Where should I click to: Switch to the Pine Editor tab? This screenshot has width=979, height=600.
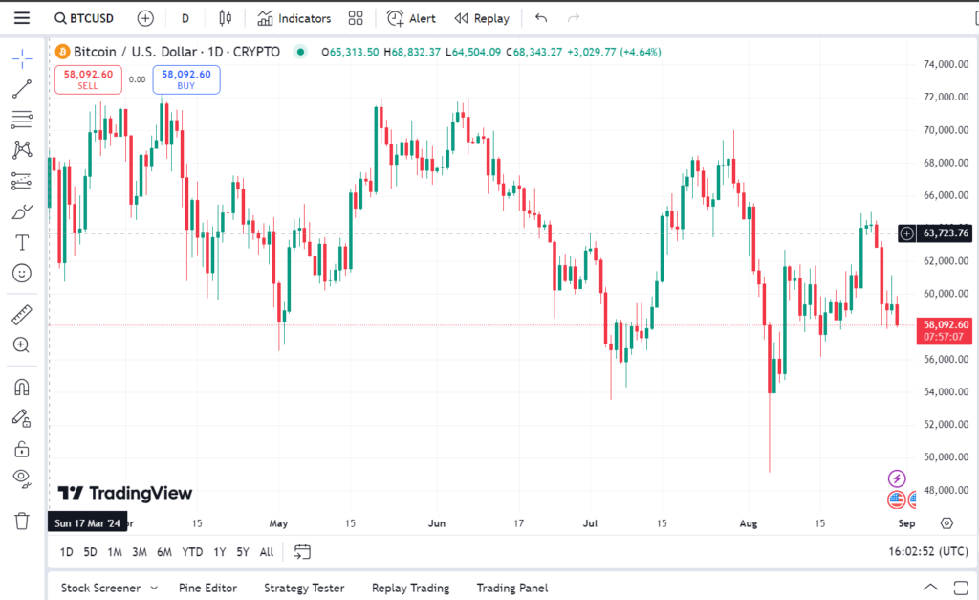coord(207,588)
